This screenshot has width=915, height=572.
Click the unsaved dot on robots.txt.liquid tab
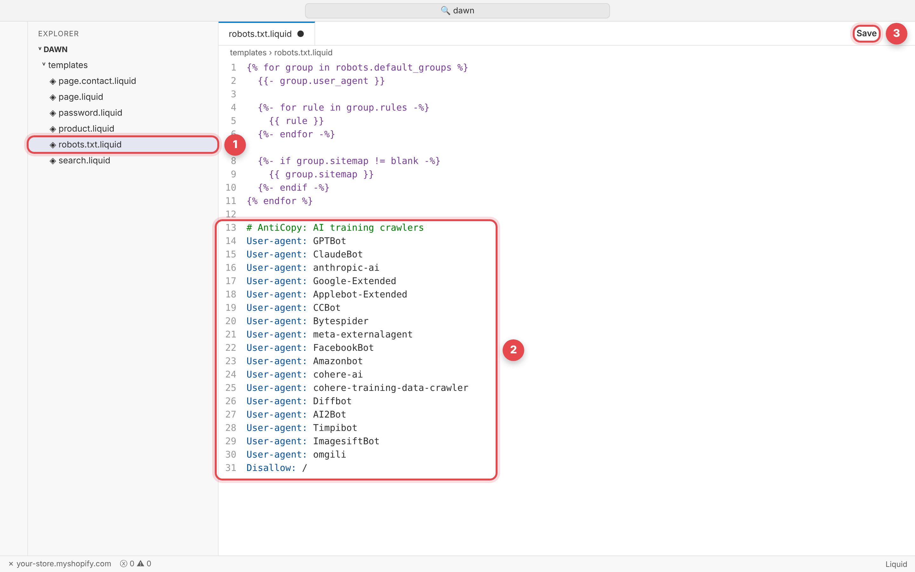(x=301, y=34)
